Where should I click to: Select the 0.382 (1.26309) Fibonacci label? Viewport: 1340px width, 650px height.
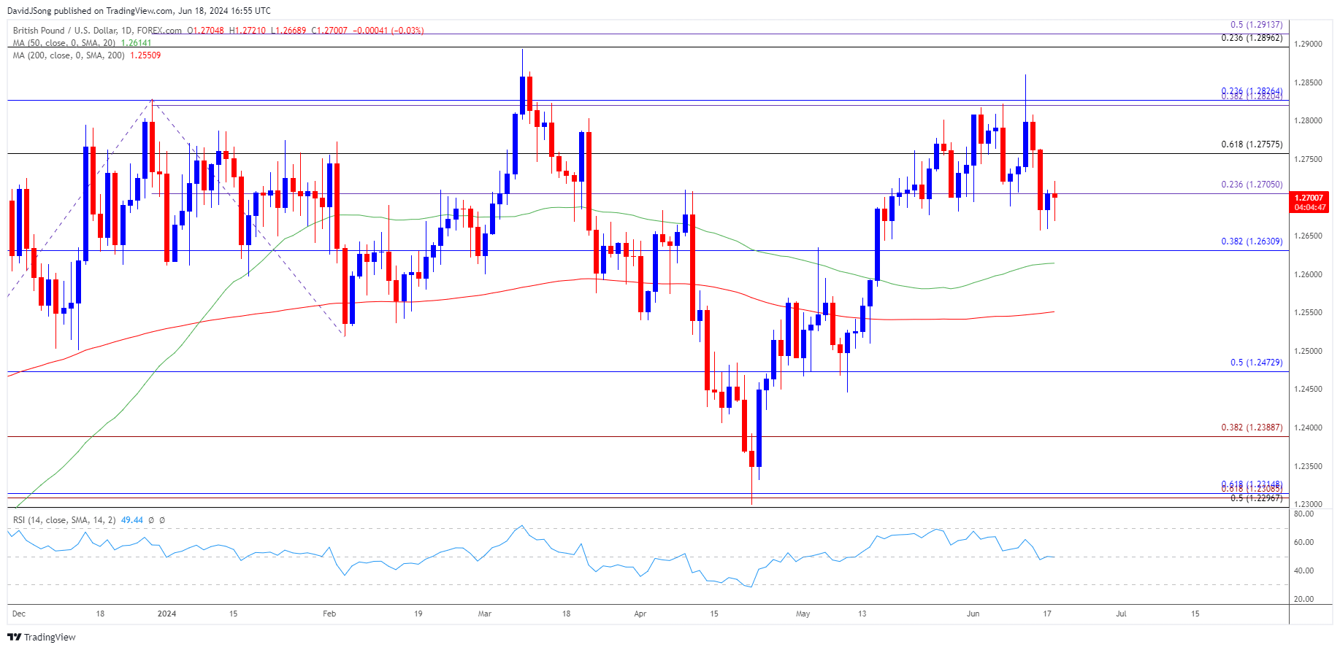(1252, 241)
